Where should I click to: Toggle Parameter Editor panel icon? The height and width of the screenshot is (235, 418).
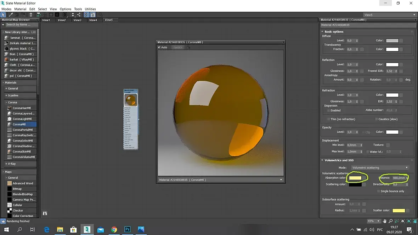click(93, 15)
